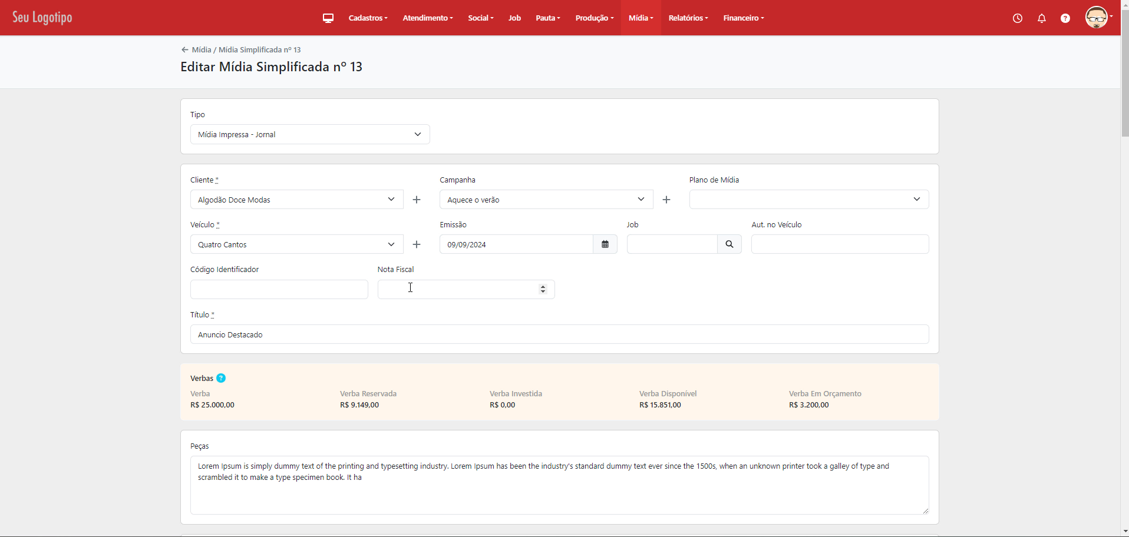Show Verbas help tooltip icon
The width and height of the screenshot is (1129, 537).
coord(221,378)
